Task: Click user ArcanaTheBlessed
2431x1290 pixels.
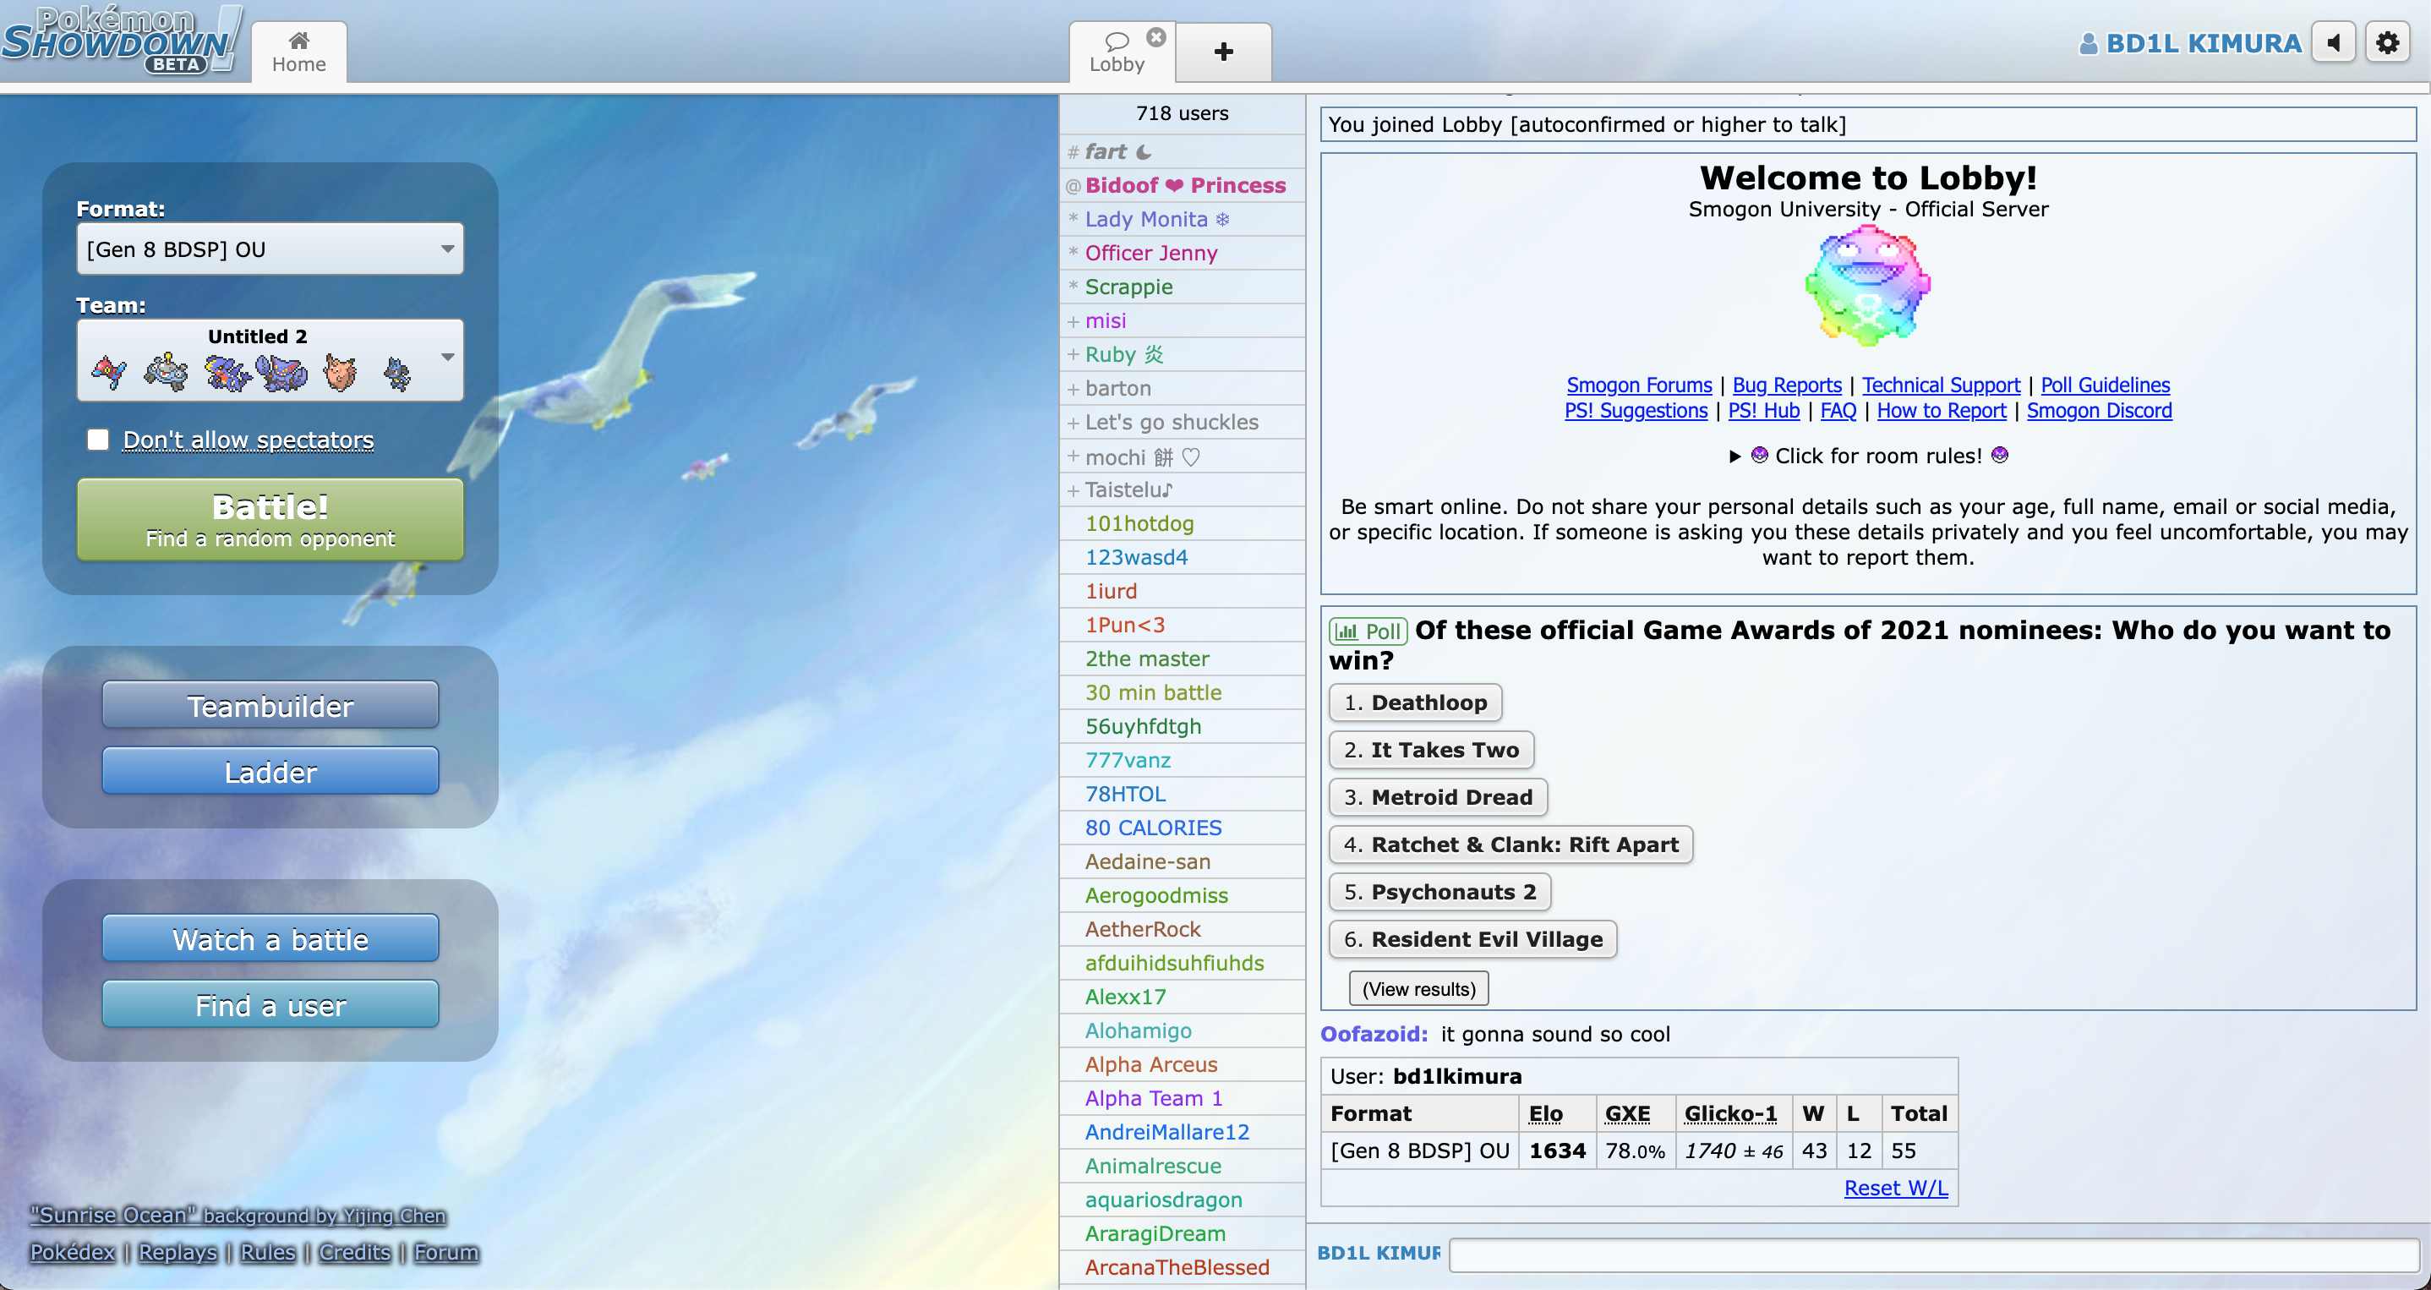Action: click(1182, 1267)
